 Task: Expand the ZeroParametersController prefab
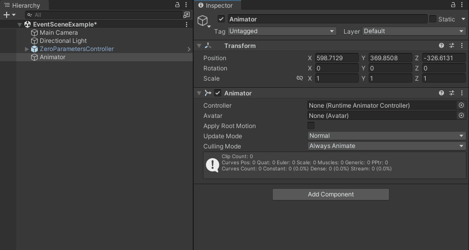27,49
